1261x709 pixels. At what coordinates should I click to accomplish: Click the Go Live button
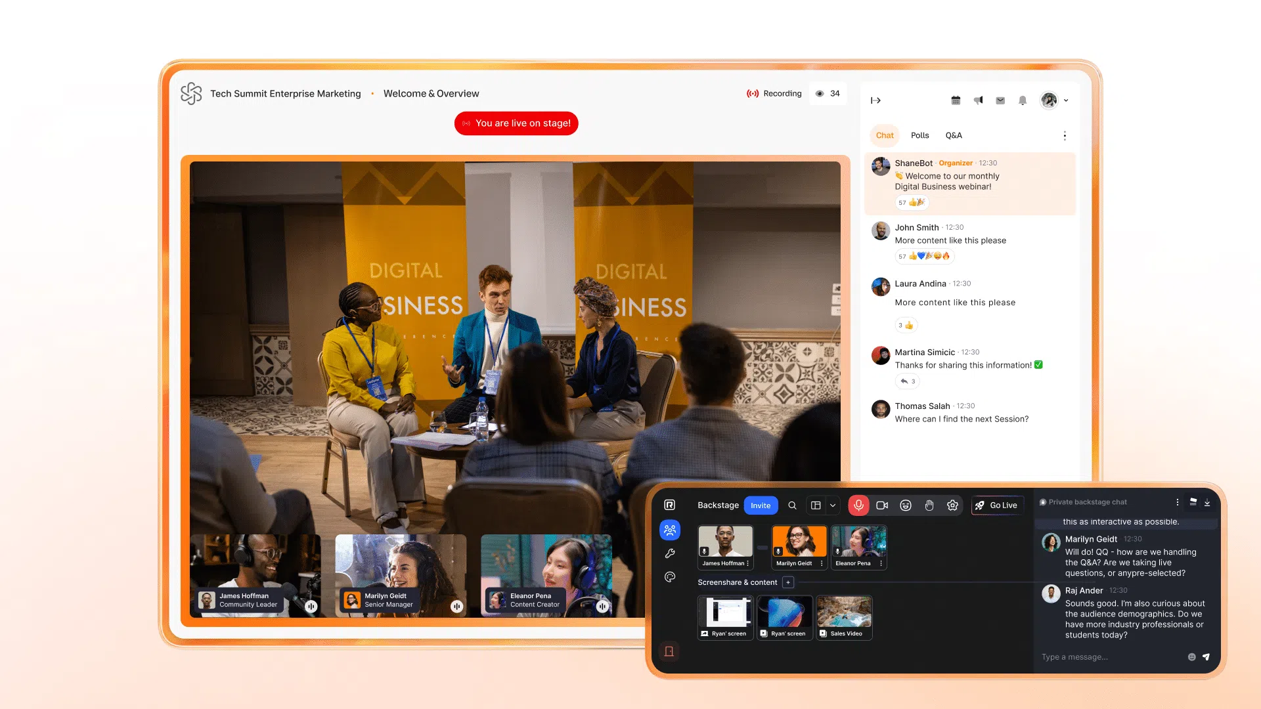997,505
